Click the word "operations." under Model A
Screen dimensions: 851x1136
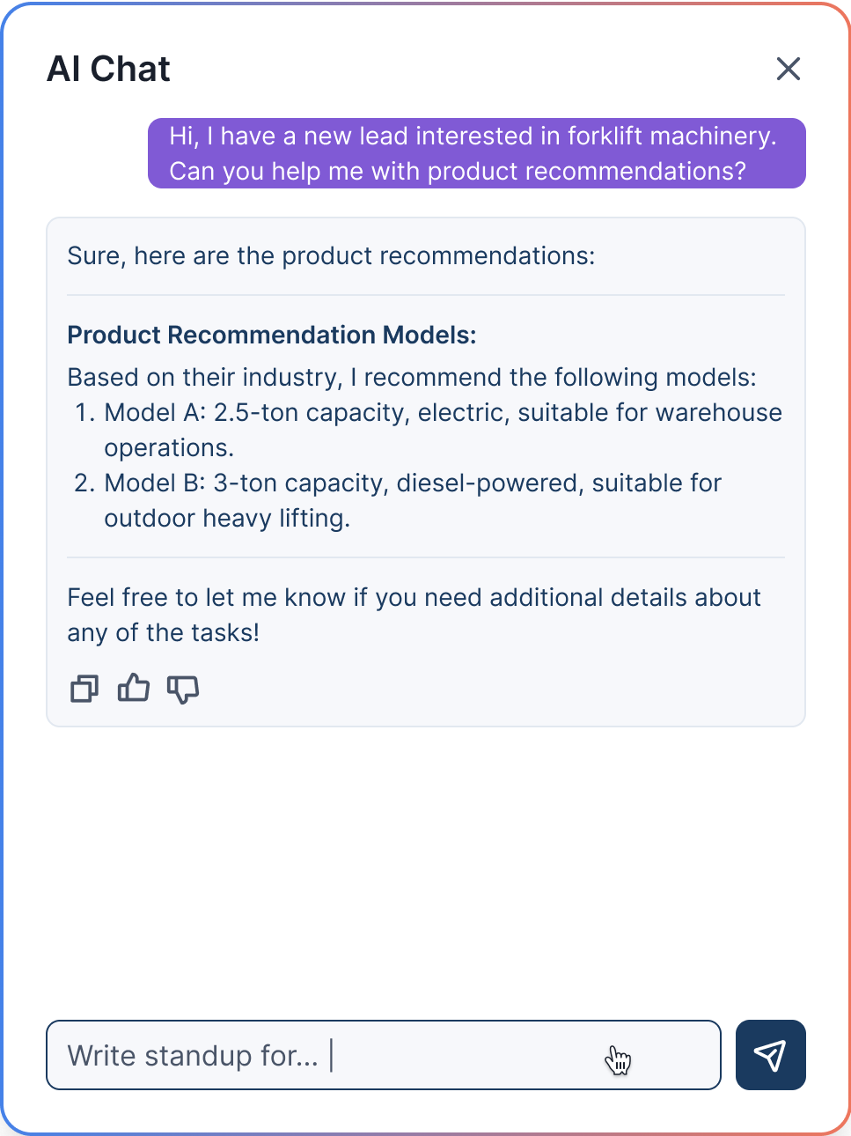click(169, 448)
